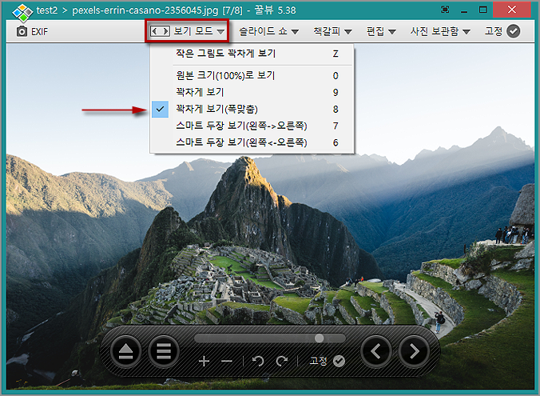
Task: Click the EXIF text button
Action: click(40, 32)
